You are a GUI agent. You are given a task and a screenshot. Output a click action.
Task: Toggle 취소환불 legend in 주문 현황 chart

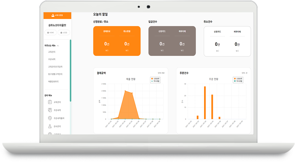238,81
